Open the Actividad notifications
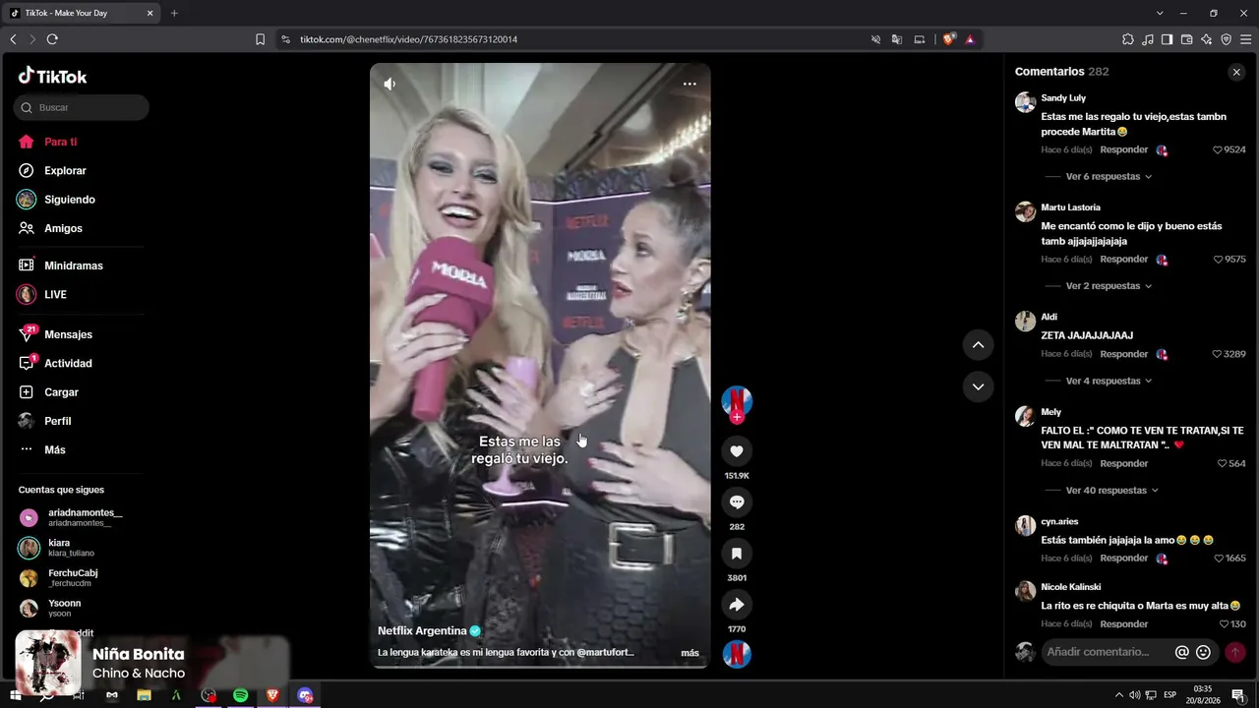The height and width of the screenshot is (708, 1259). [68, 363]
